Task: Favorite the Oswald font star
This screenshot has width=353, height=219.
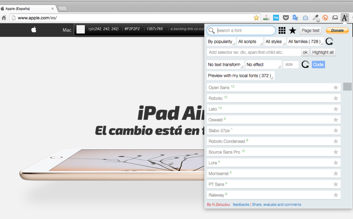Action: [336, 120]
